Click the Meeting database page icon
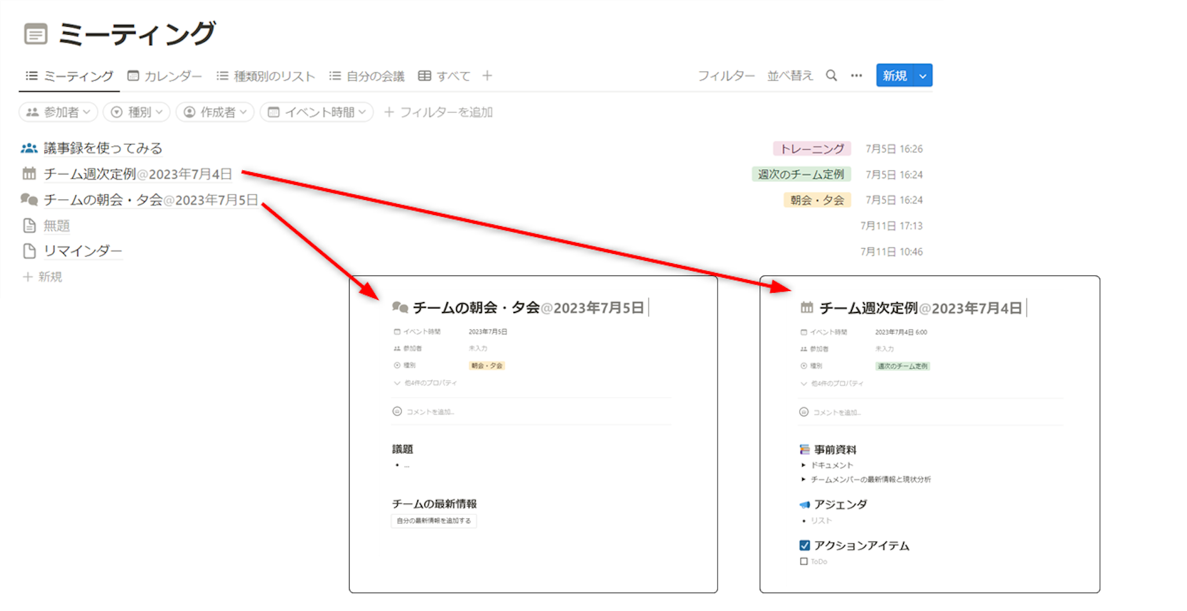Image resolution: width=1187 pixels, height=611 pixels. pyautogui.click(x=35, y=34)
